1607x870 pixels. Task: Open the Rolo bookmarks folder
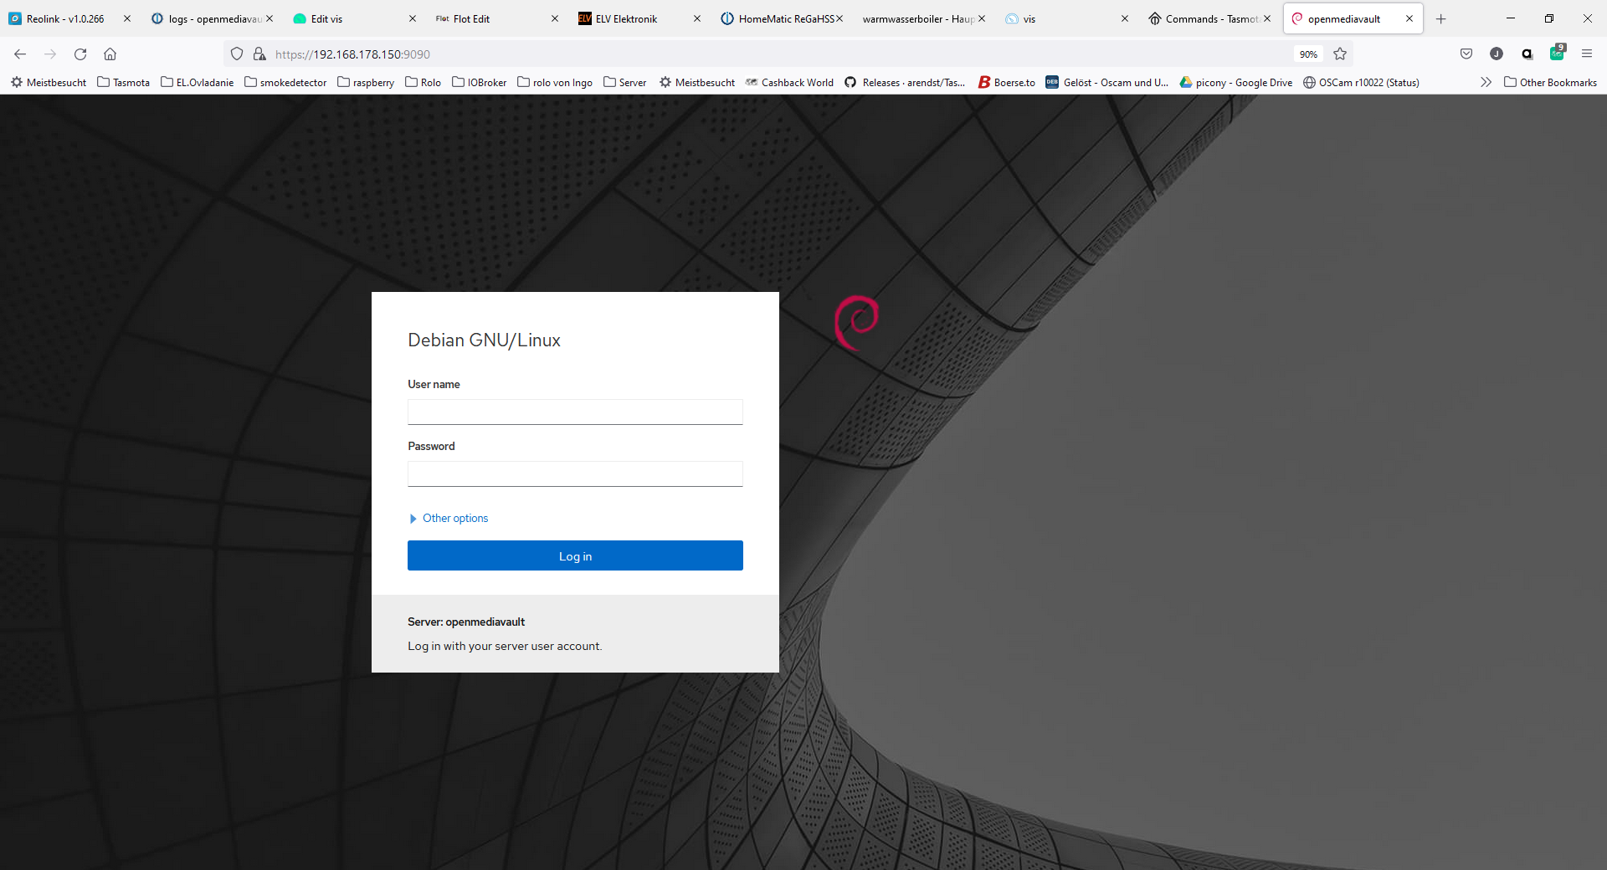[423, 82]
